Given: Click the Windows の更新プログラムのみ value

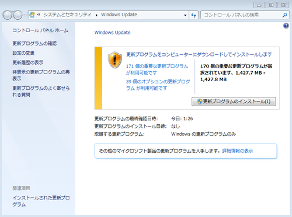Looking at the screenshot, I should pos(203,134).
